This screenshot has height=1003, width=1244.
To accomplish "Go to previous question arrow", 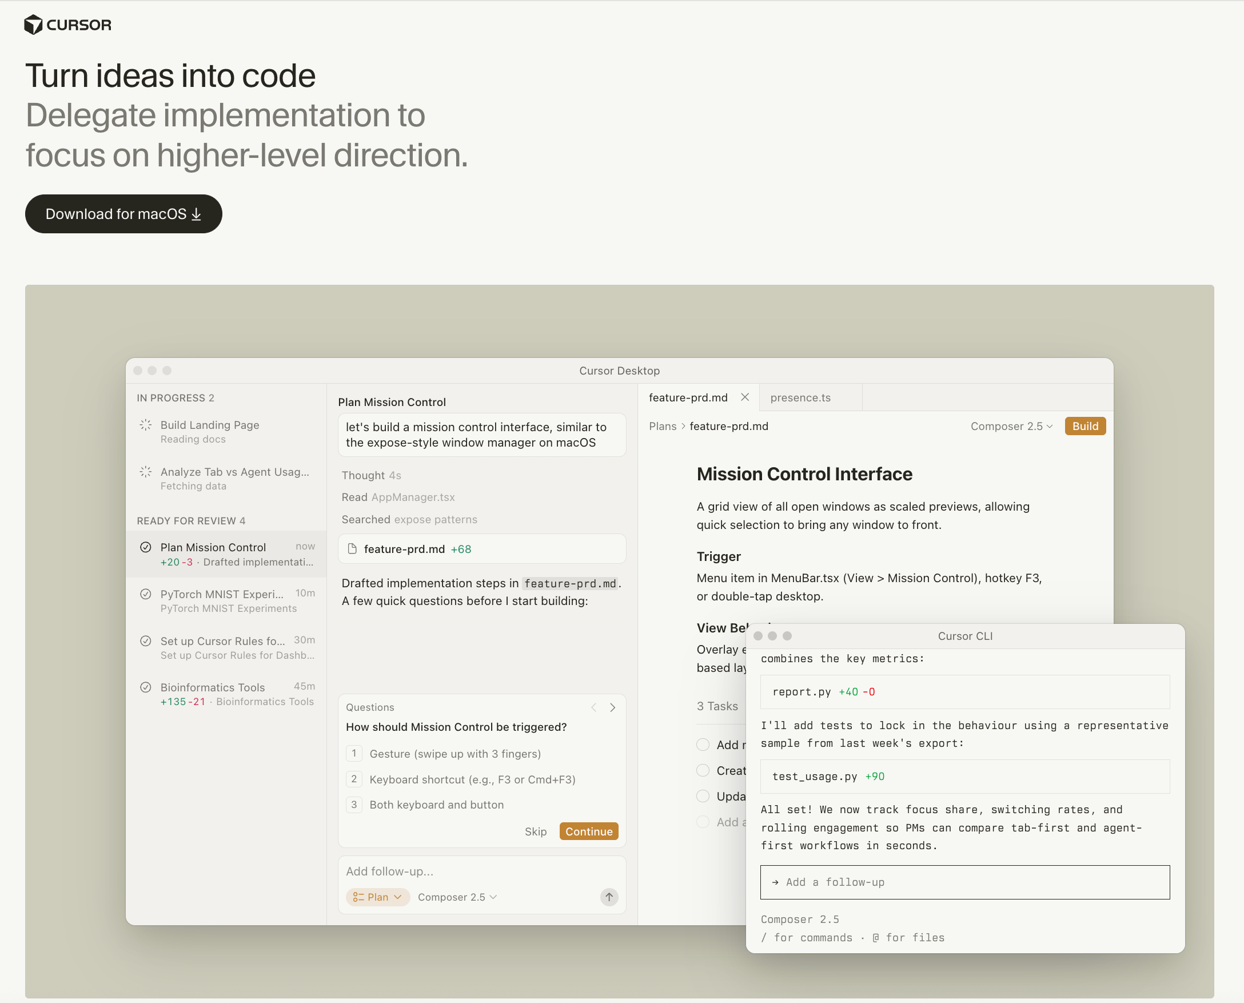I will pyautogui.click(x=593, y=707).
